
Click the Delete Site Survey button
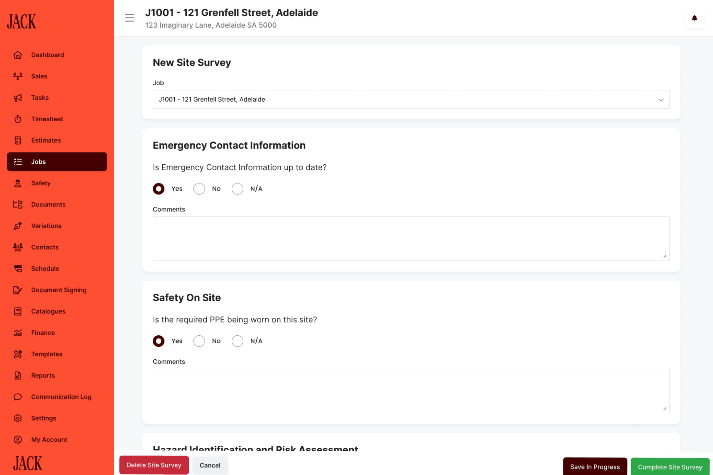[154, 465]
